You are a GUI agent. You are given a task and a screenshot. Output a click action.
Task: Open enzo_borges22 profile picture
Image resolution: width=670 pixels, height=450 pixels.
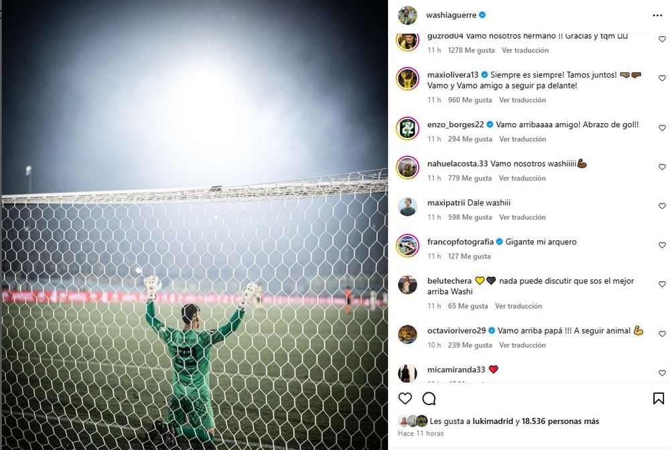pos(407,128)
